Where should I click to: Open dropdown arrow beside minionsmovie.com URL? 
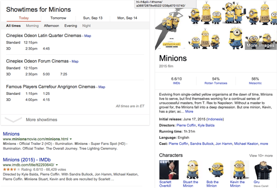tap(71, 140)
